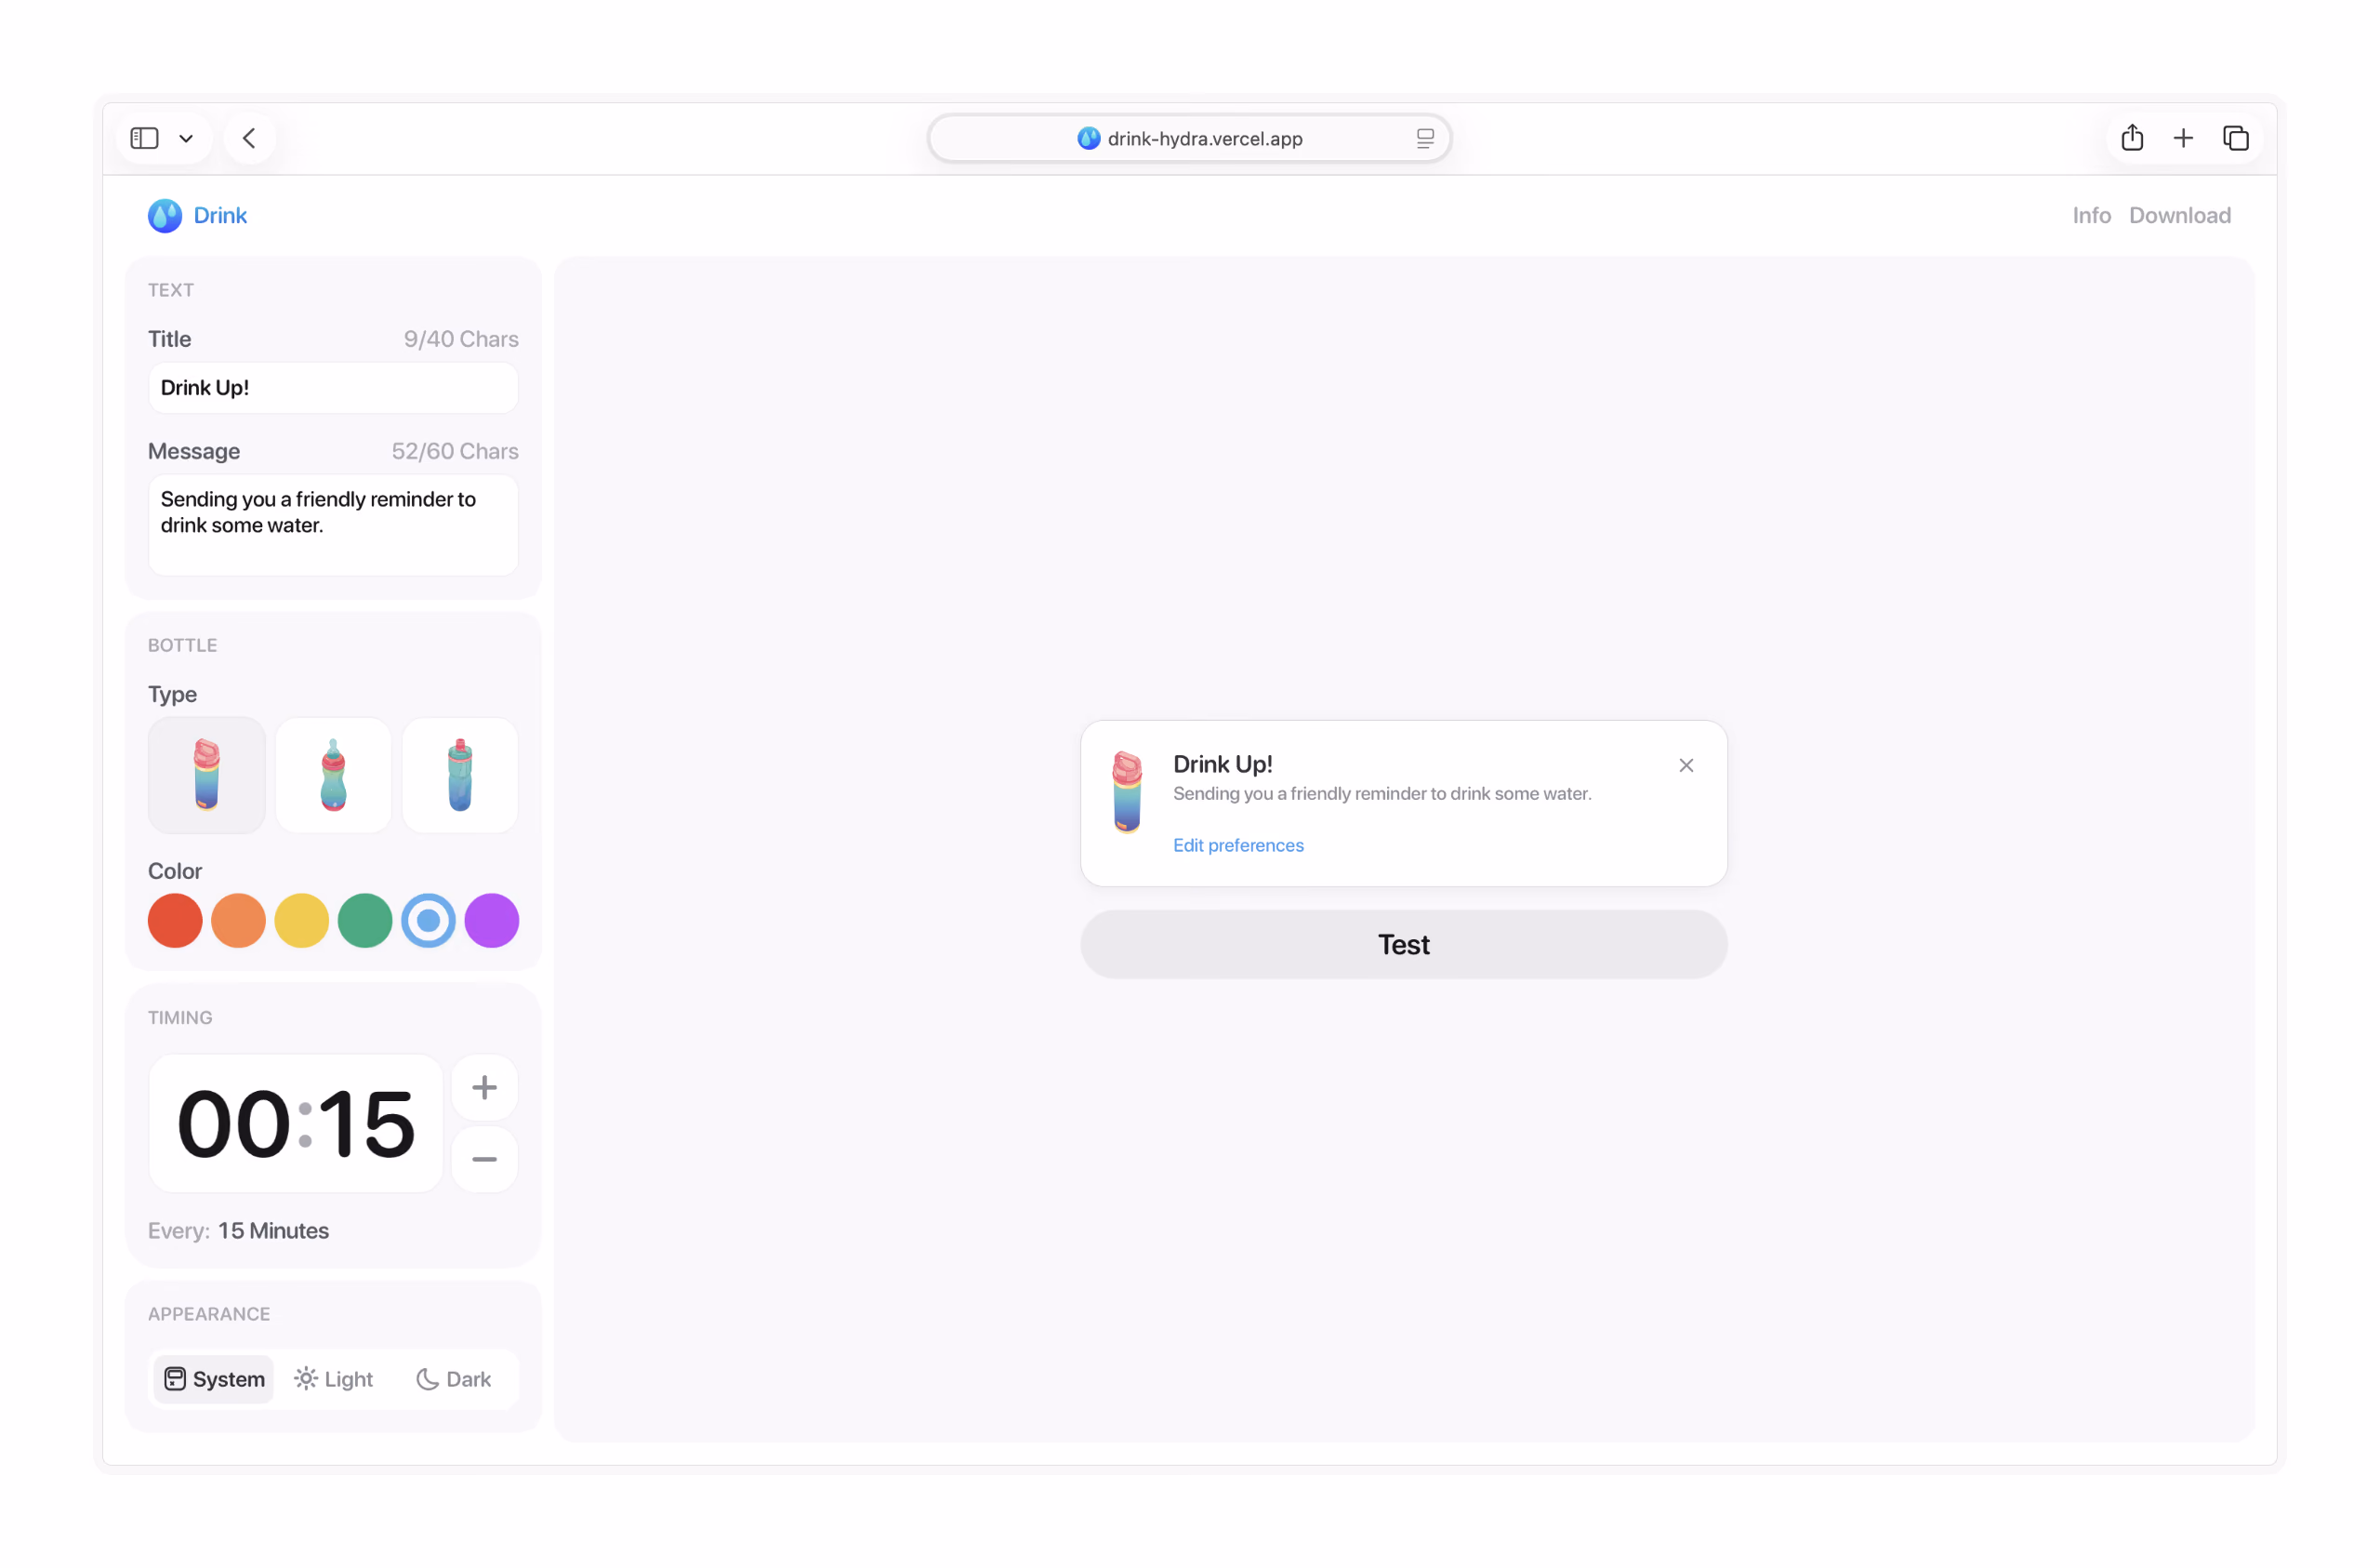Click the Drink water drop logo

(x=165, y=215)
